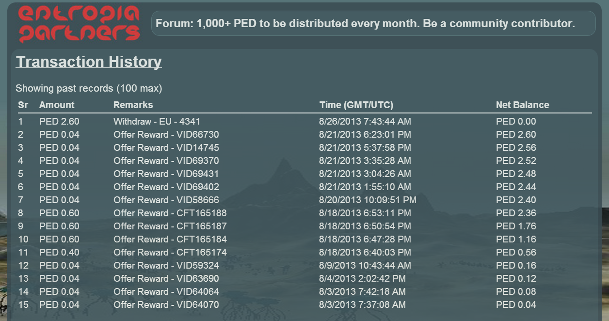Select the PED 1.16 net balance cell
609x321 pixels.
(516, 239)
